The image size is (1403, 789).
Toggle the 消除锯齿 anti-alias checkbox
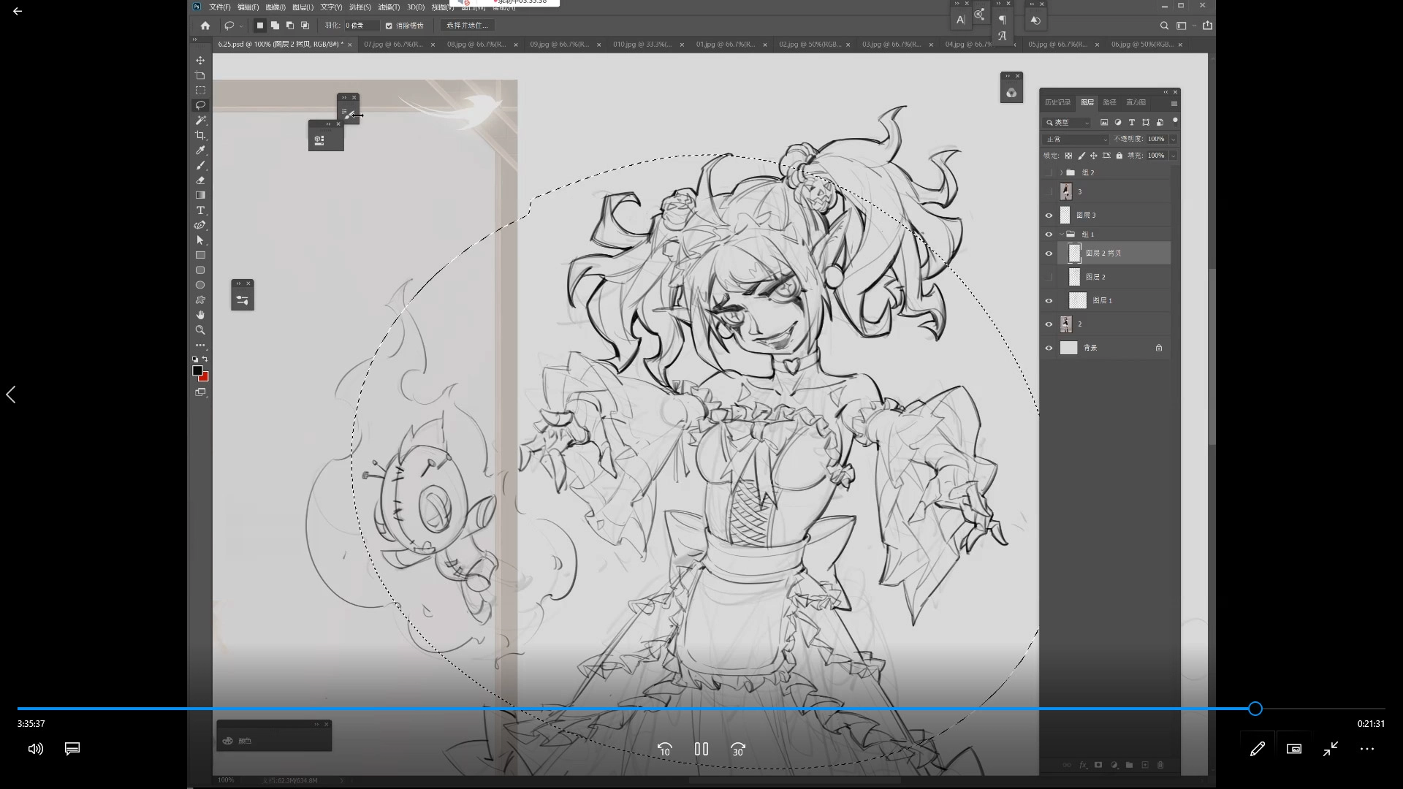click(x=389, y=26)
